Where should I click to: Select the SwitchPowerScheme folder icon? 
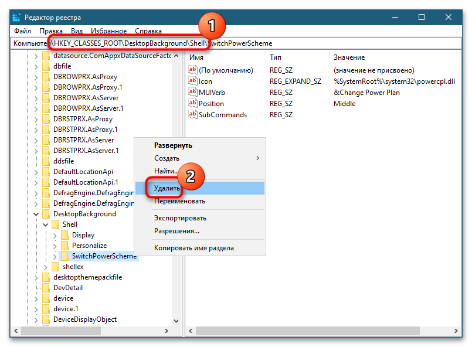coord(64,256)
